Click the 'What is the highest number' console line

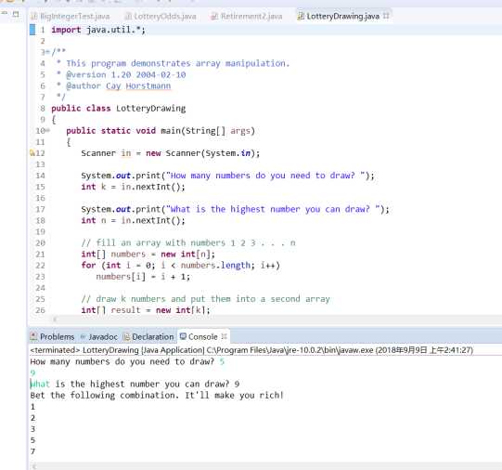pos(135,385)
